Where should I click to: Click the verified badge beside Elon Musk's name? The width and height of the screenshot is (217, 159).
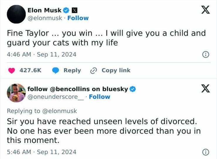pyautogui.click(x=66, y=10)
